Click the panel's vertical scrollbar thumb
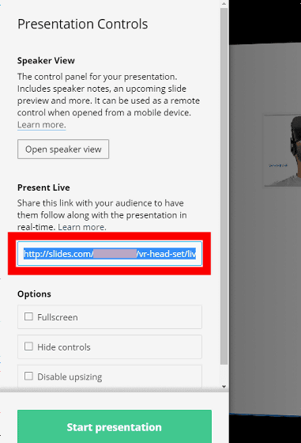Image resolution: width=301 pixels, height=443 pixels. [224, 187]
